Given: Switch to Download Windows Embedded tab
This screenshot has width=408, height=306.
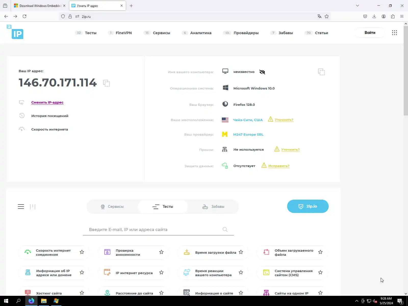Looking at the screenshot, I should pos(40,6).
